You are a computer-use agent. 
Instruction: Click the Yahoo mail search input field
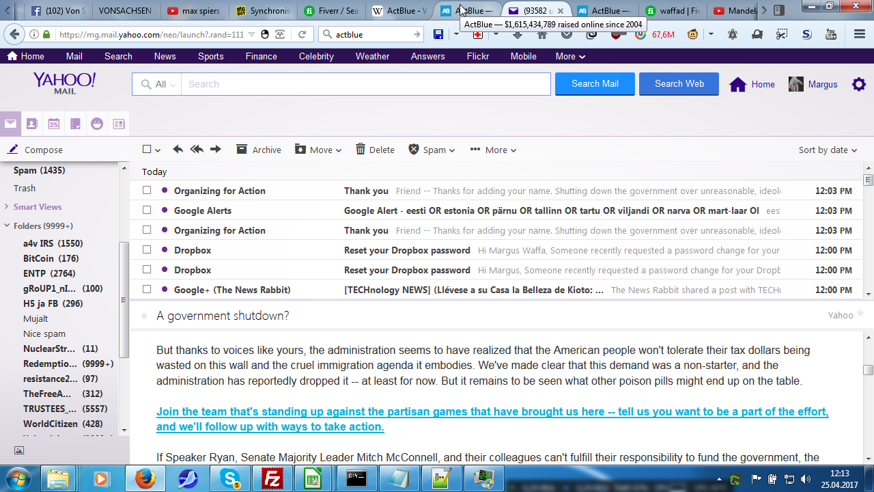(x=365, y=84)
